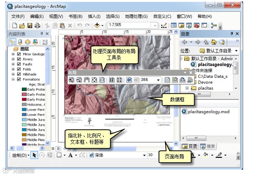Screen dimensions: 261x176
Task: Open the 绘制(D) drawing menu
Action: tap(21, 155)
